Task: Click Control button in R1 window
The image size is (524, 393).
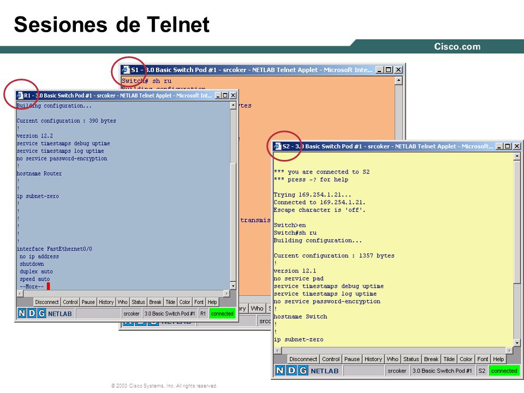Action: [x=70, y=302]
